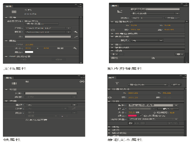The width and height of the screenshot is (194, 145).
Task: Click the Embed button next to font style
Action: 168,109
